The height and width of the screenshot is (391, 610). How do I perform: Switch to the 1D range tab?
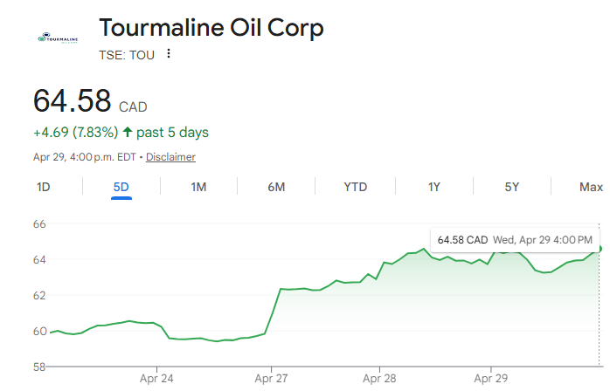(44, 187)
